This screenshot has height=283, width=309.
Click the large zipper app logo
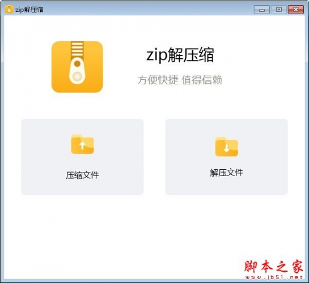coord(77,67)
